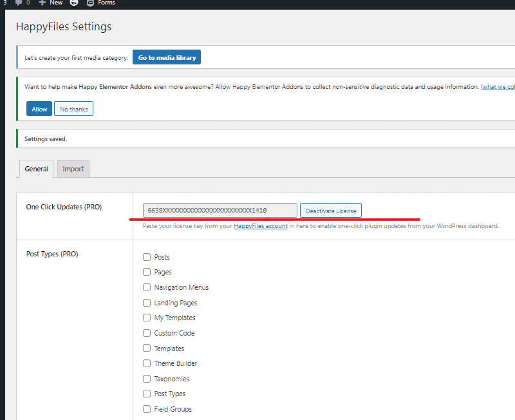This screenshot has height=420, width=515.
Task: Switch to the General tab
Action: pyautogui.click(x=37, y=169)
